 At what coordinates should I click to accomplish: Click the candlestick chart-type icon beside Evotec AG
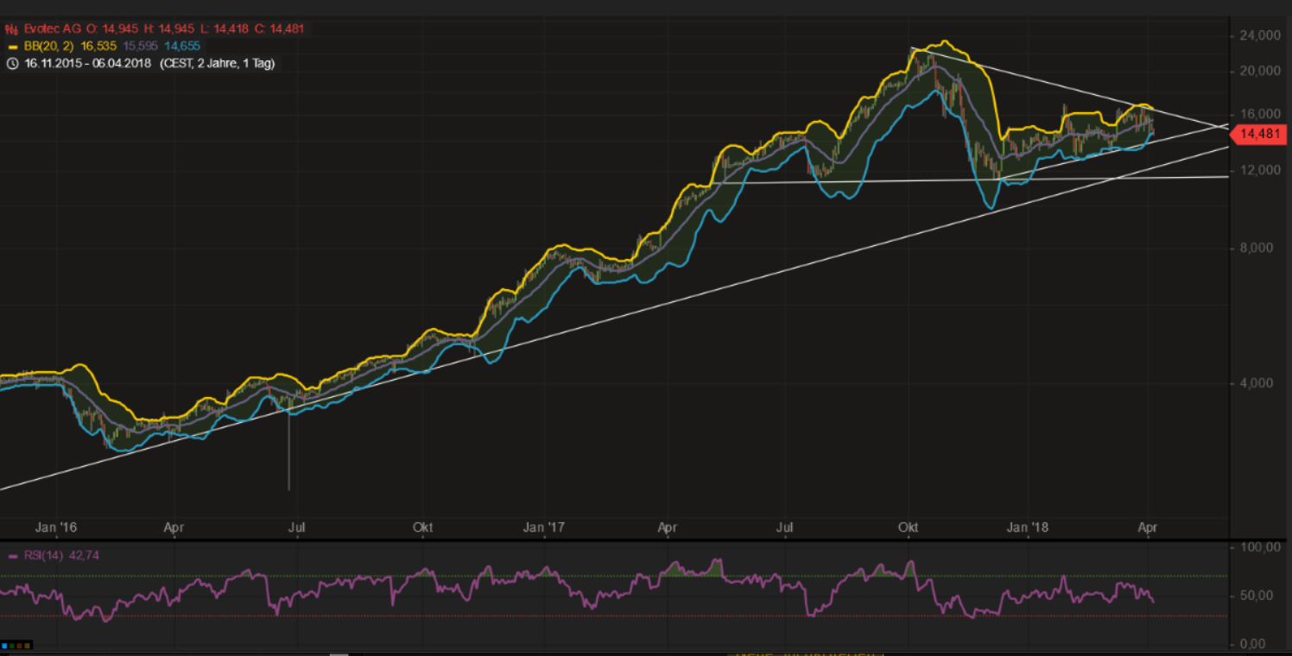pyautogui.click(x=12, y=28)
